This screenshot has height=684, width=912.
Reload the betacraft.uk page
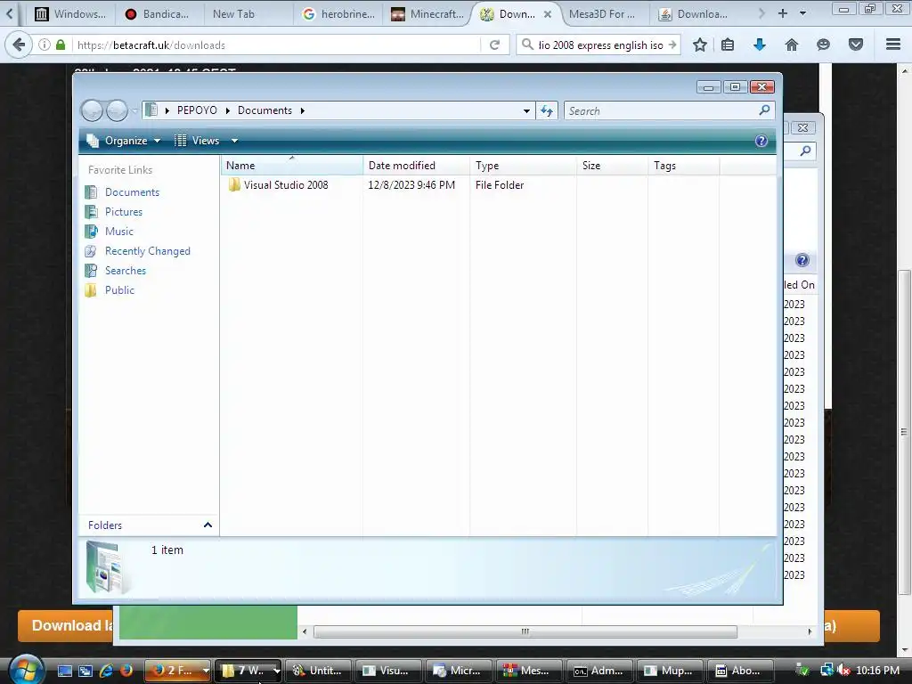494,45
